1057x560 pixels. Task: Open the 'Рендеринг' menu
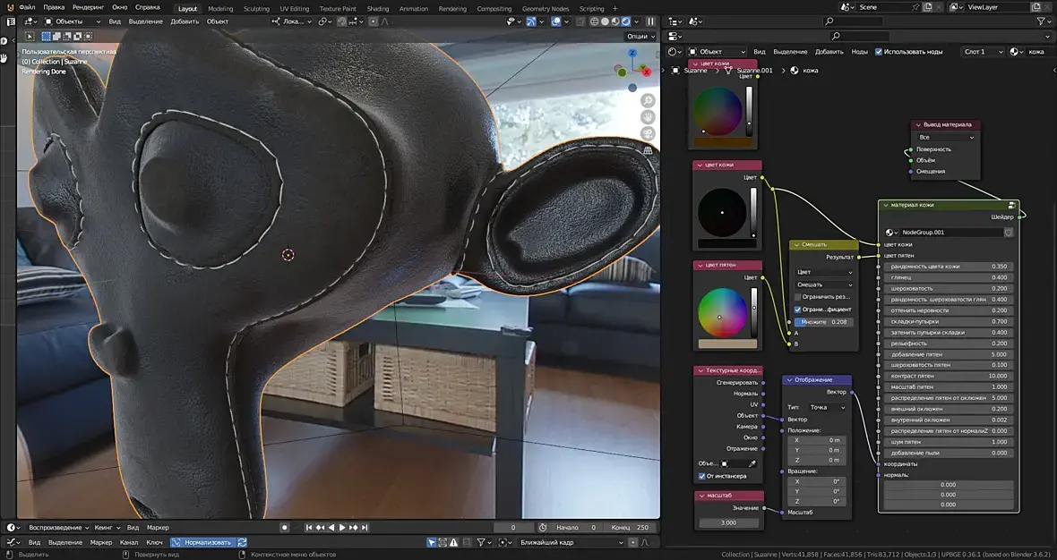click(89, 7)
